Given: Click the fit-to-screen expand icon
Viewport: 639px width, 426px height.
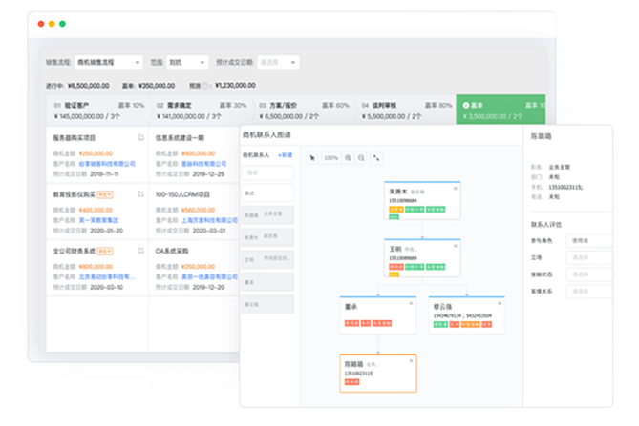Looking at the screenshot, I should (376, 158).
